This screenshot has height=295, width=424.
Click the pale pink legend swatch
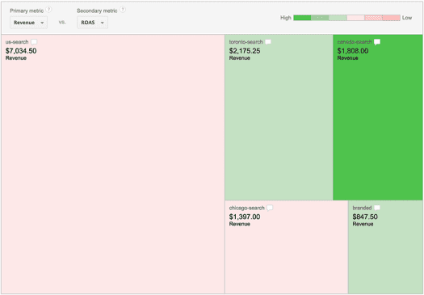point(356,18)
